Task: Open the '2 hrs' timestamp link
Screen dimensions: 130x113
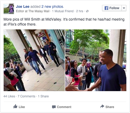Action: 80,11
